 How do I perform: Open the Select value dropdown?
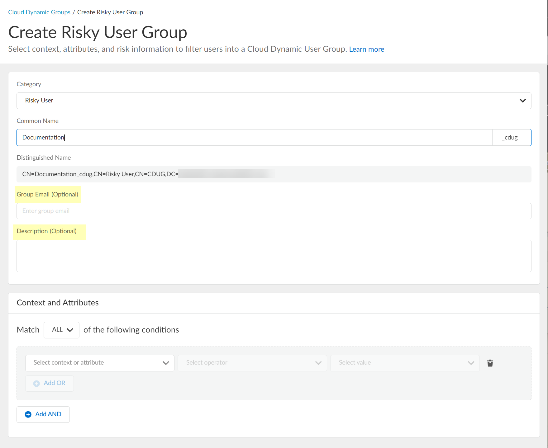point(404,363)
